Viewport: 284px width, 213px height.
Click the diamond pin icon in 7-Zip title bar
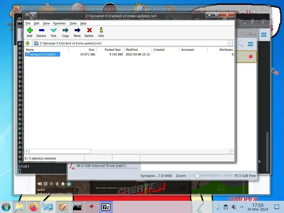click(33, 14)
